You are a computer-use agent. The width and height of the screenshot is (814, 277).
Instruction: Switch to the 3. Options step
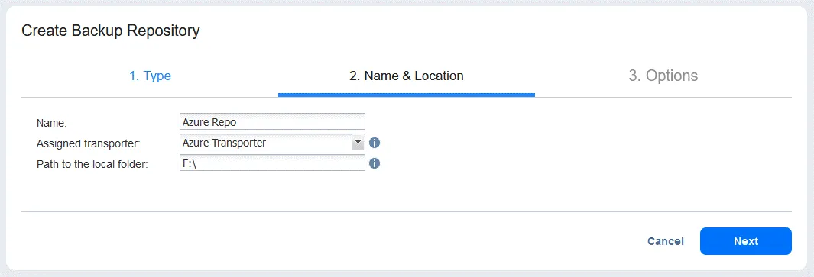coord(663,76)
